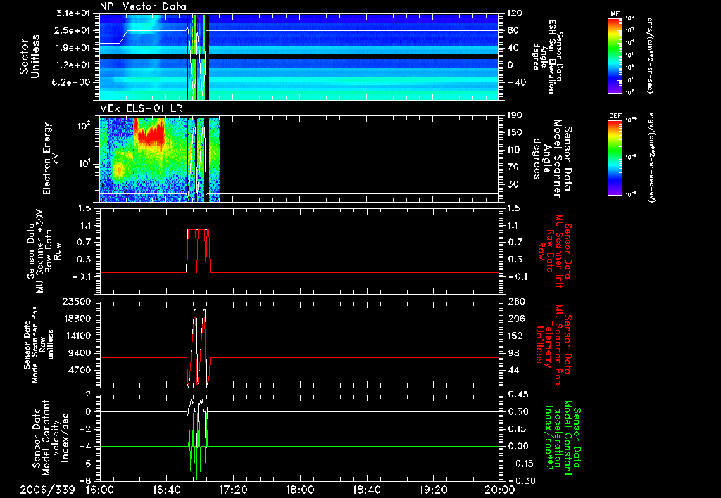The image size is (721, 498).
Task: Click the "-8" velocity tick value
Action: [x=85, y=481]
